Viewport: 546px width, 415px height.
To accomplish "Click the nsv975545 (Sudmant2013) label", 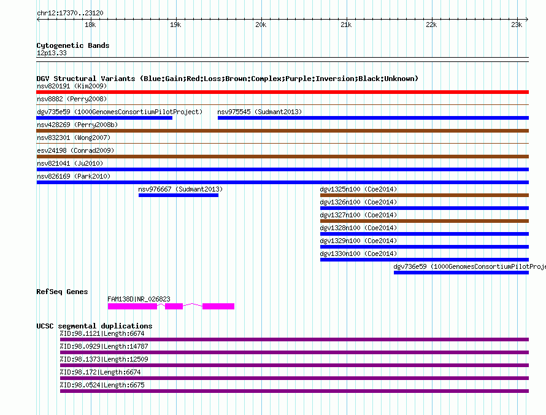I will point(260,112).
